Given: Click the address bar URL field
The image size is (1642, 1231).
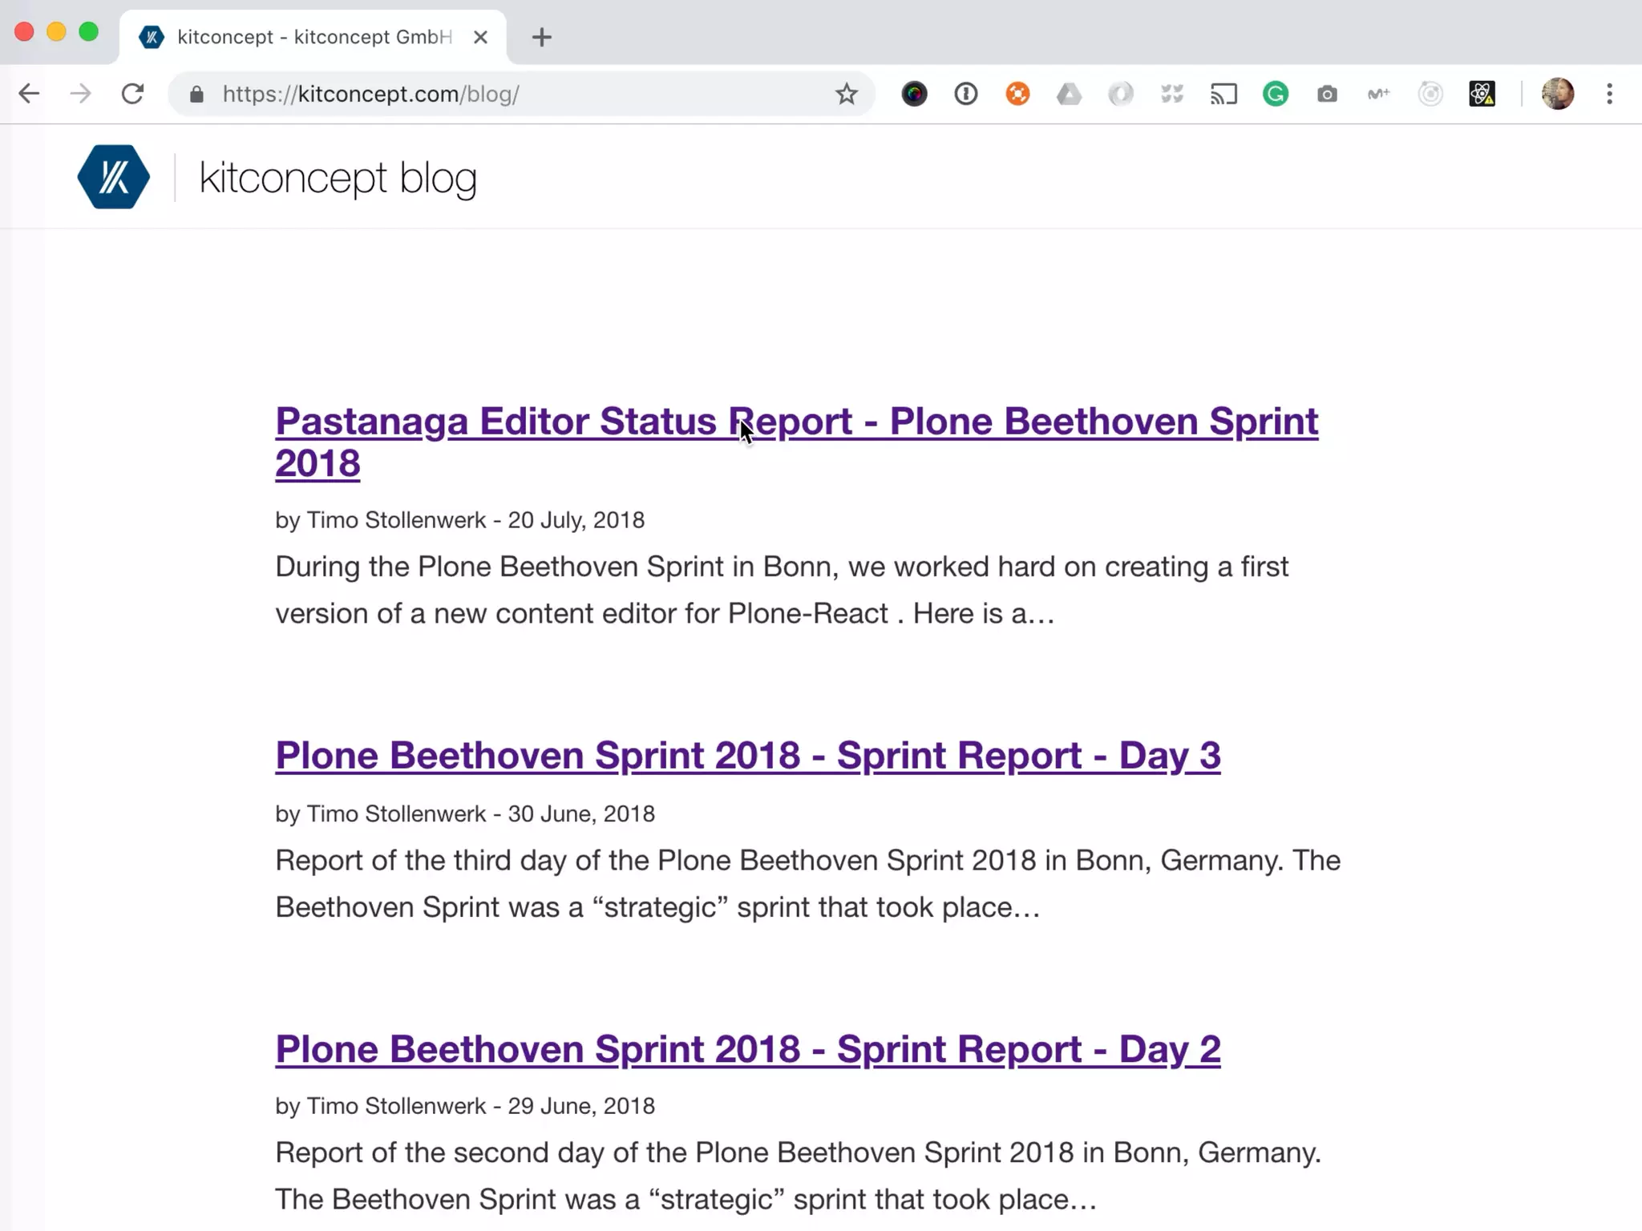Looking at the screenshot, I should point(513,95).
